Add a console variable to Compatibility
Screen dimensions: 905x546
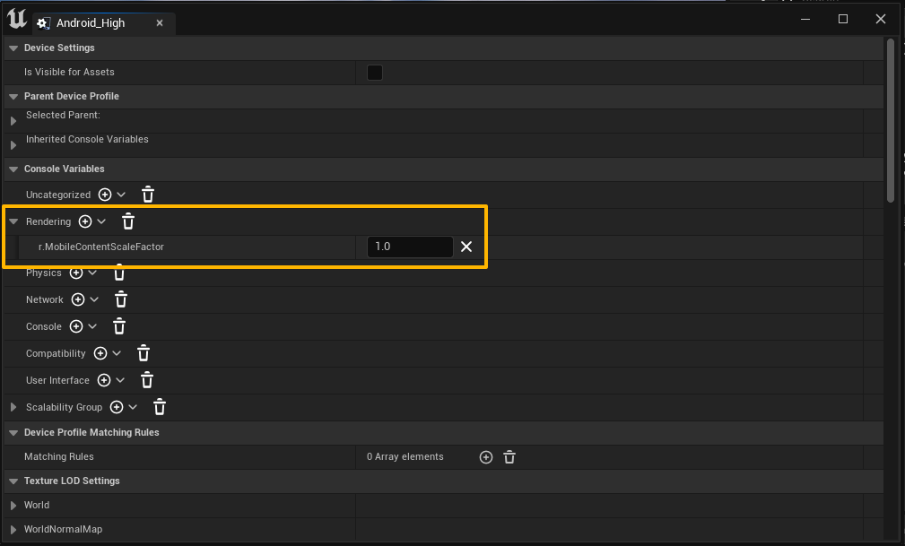100,353
